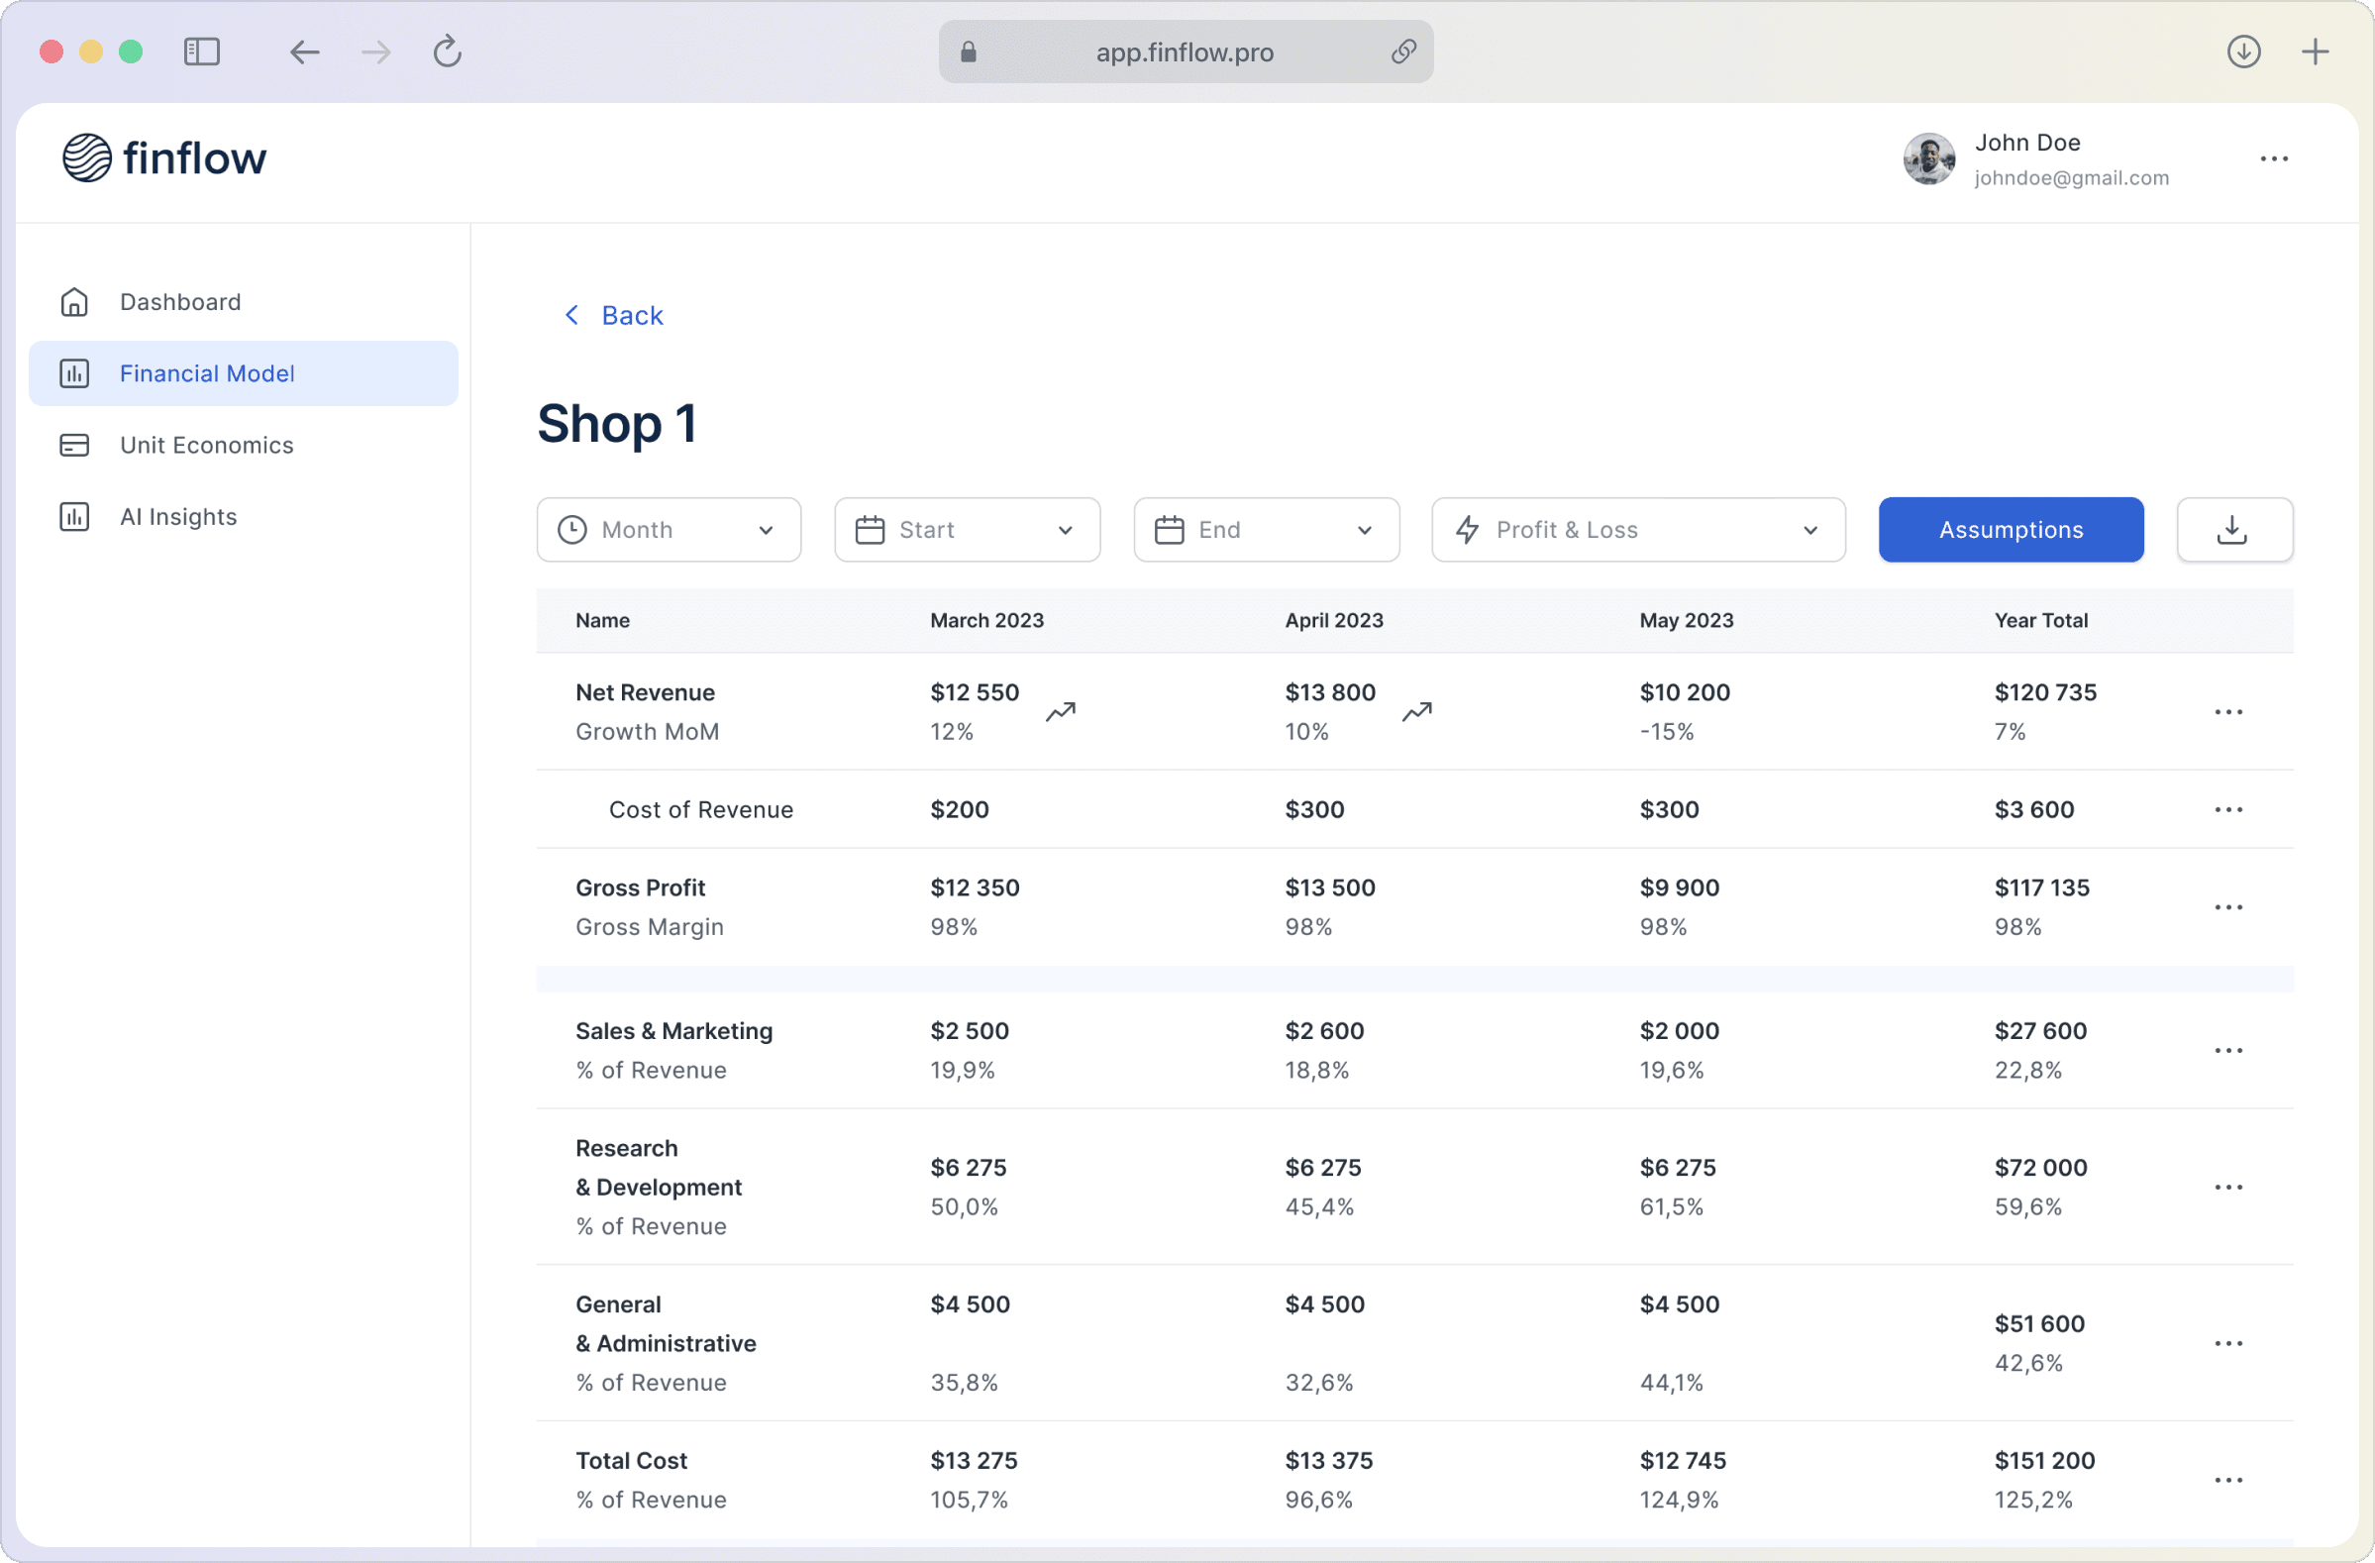Screen dimensions: 2375x1563
Task: Click the user account more options icon
Action: [2273, 158]
